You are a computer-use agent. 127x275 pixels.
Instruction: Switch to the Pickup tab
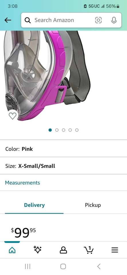click(93, 205)
